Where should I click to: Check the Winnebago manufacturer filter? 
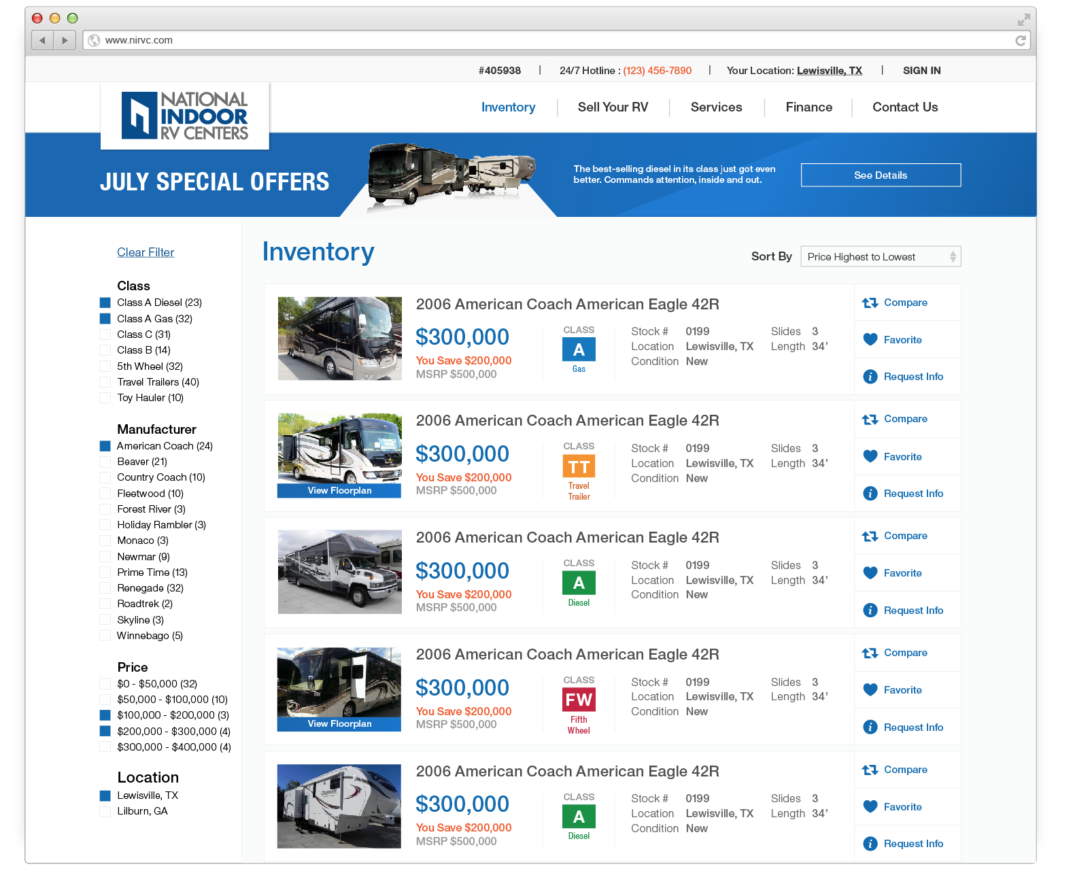pyautogui.click(x=105, y=636)
